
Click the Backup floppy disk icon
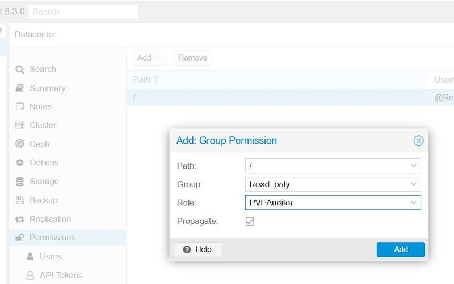pyautogui.click(x=19, y=200)
